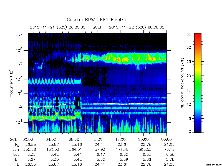The image size is (222, 166).
Task: Click the LT row label
Action: click(x=17, y=159)
